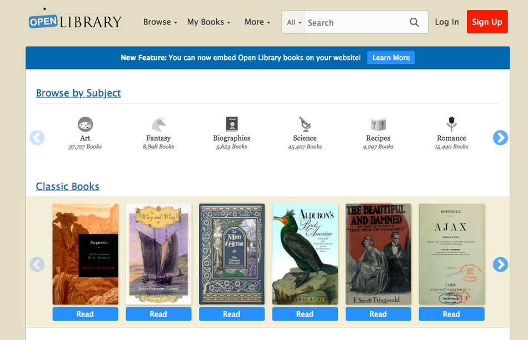528x340 pixels.
Task: Choose the Romance rose icon
Action: coord(451,124)
